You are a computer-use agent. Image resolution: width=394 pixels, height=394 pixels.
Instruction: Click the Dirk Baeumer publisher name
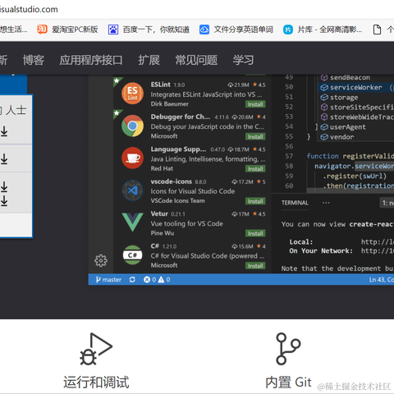click(170, 104)
